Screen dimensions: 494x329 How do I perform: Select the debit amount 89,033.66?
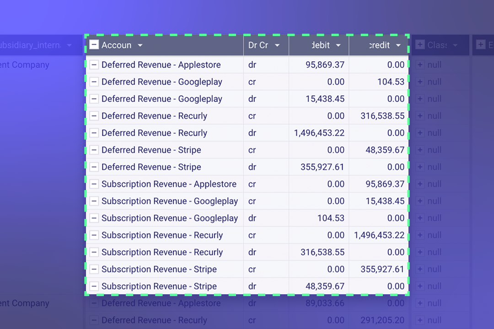pyautogui.click(x=325, y=303)
